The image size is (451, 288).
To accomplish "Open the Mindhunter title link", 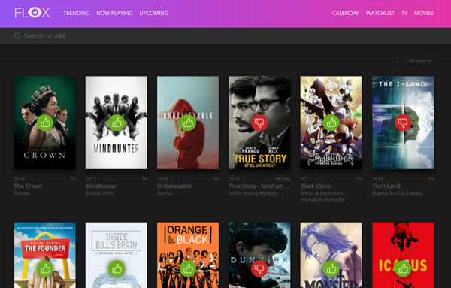I will tap(101, 186).
